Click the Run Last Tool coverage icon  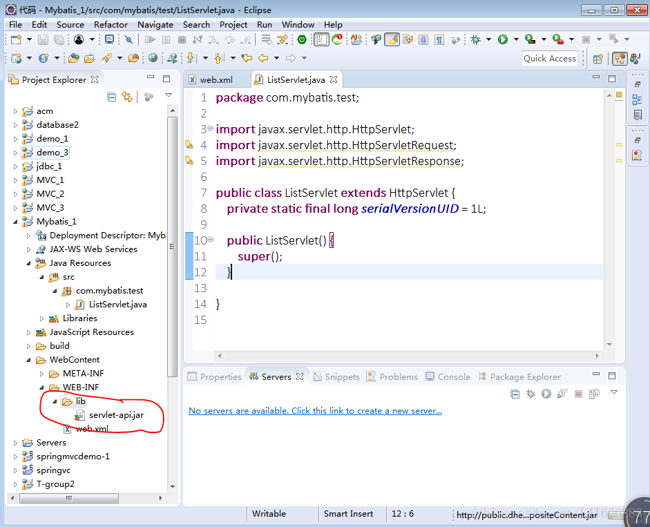(530, 40)
